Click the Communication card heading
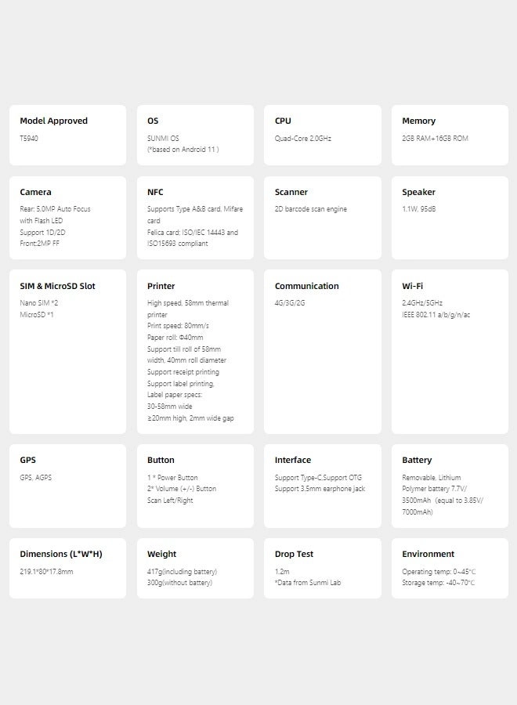 click(x=306, y=286)
